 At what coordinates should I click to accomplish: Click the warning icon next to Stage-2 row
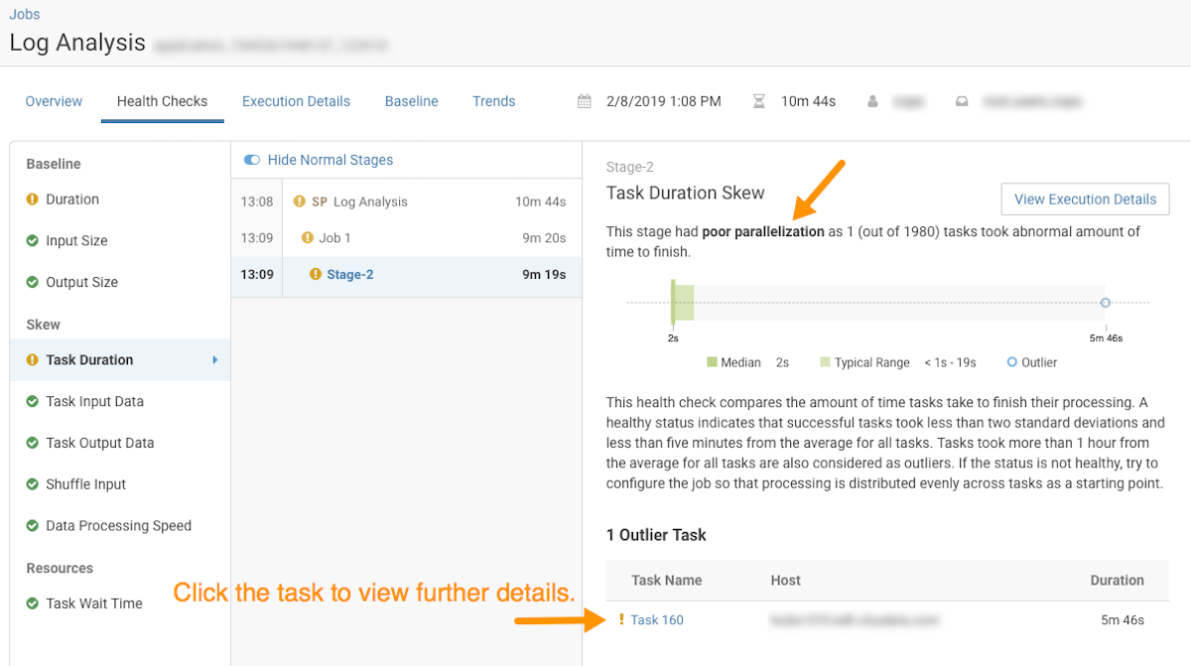click(x=316, y=275)
